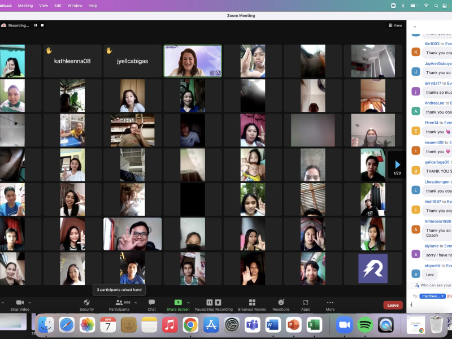452x339 pixels.
Task: Start sharing with Share Screen
Action: (178, 305)
